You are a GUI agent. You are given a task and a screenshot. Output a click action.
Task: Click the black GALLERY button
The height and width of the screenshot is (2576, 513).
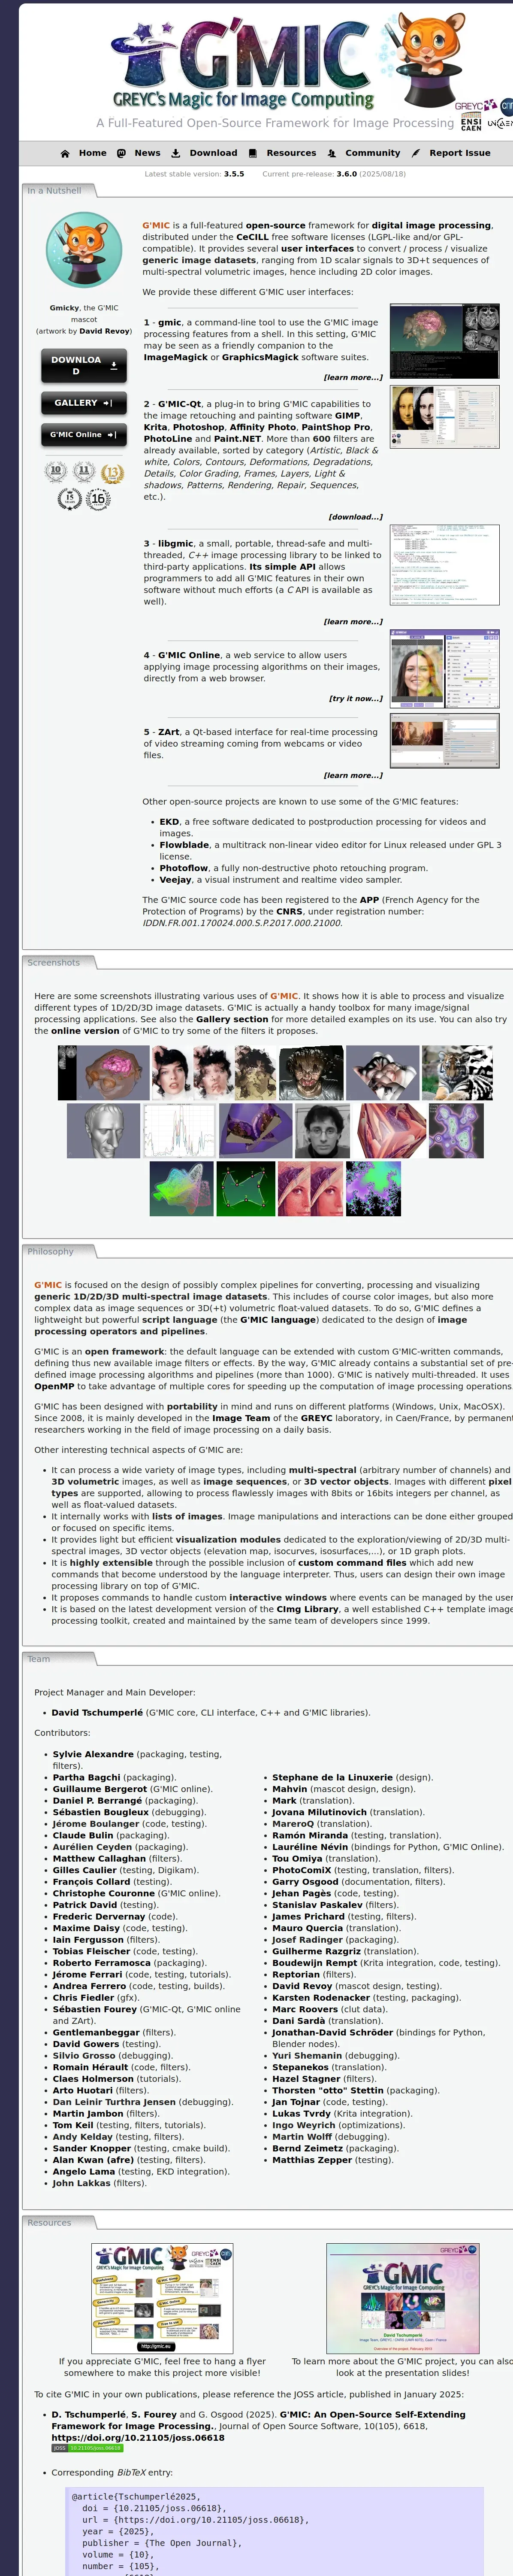click(x=84, y=403)
